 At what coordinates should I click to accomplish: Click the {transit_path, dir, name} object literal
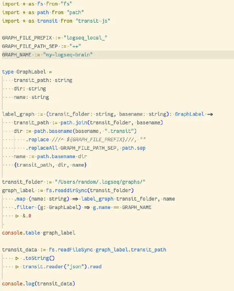pyautogui.click(x=50, y=165)
